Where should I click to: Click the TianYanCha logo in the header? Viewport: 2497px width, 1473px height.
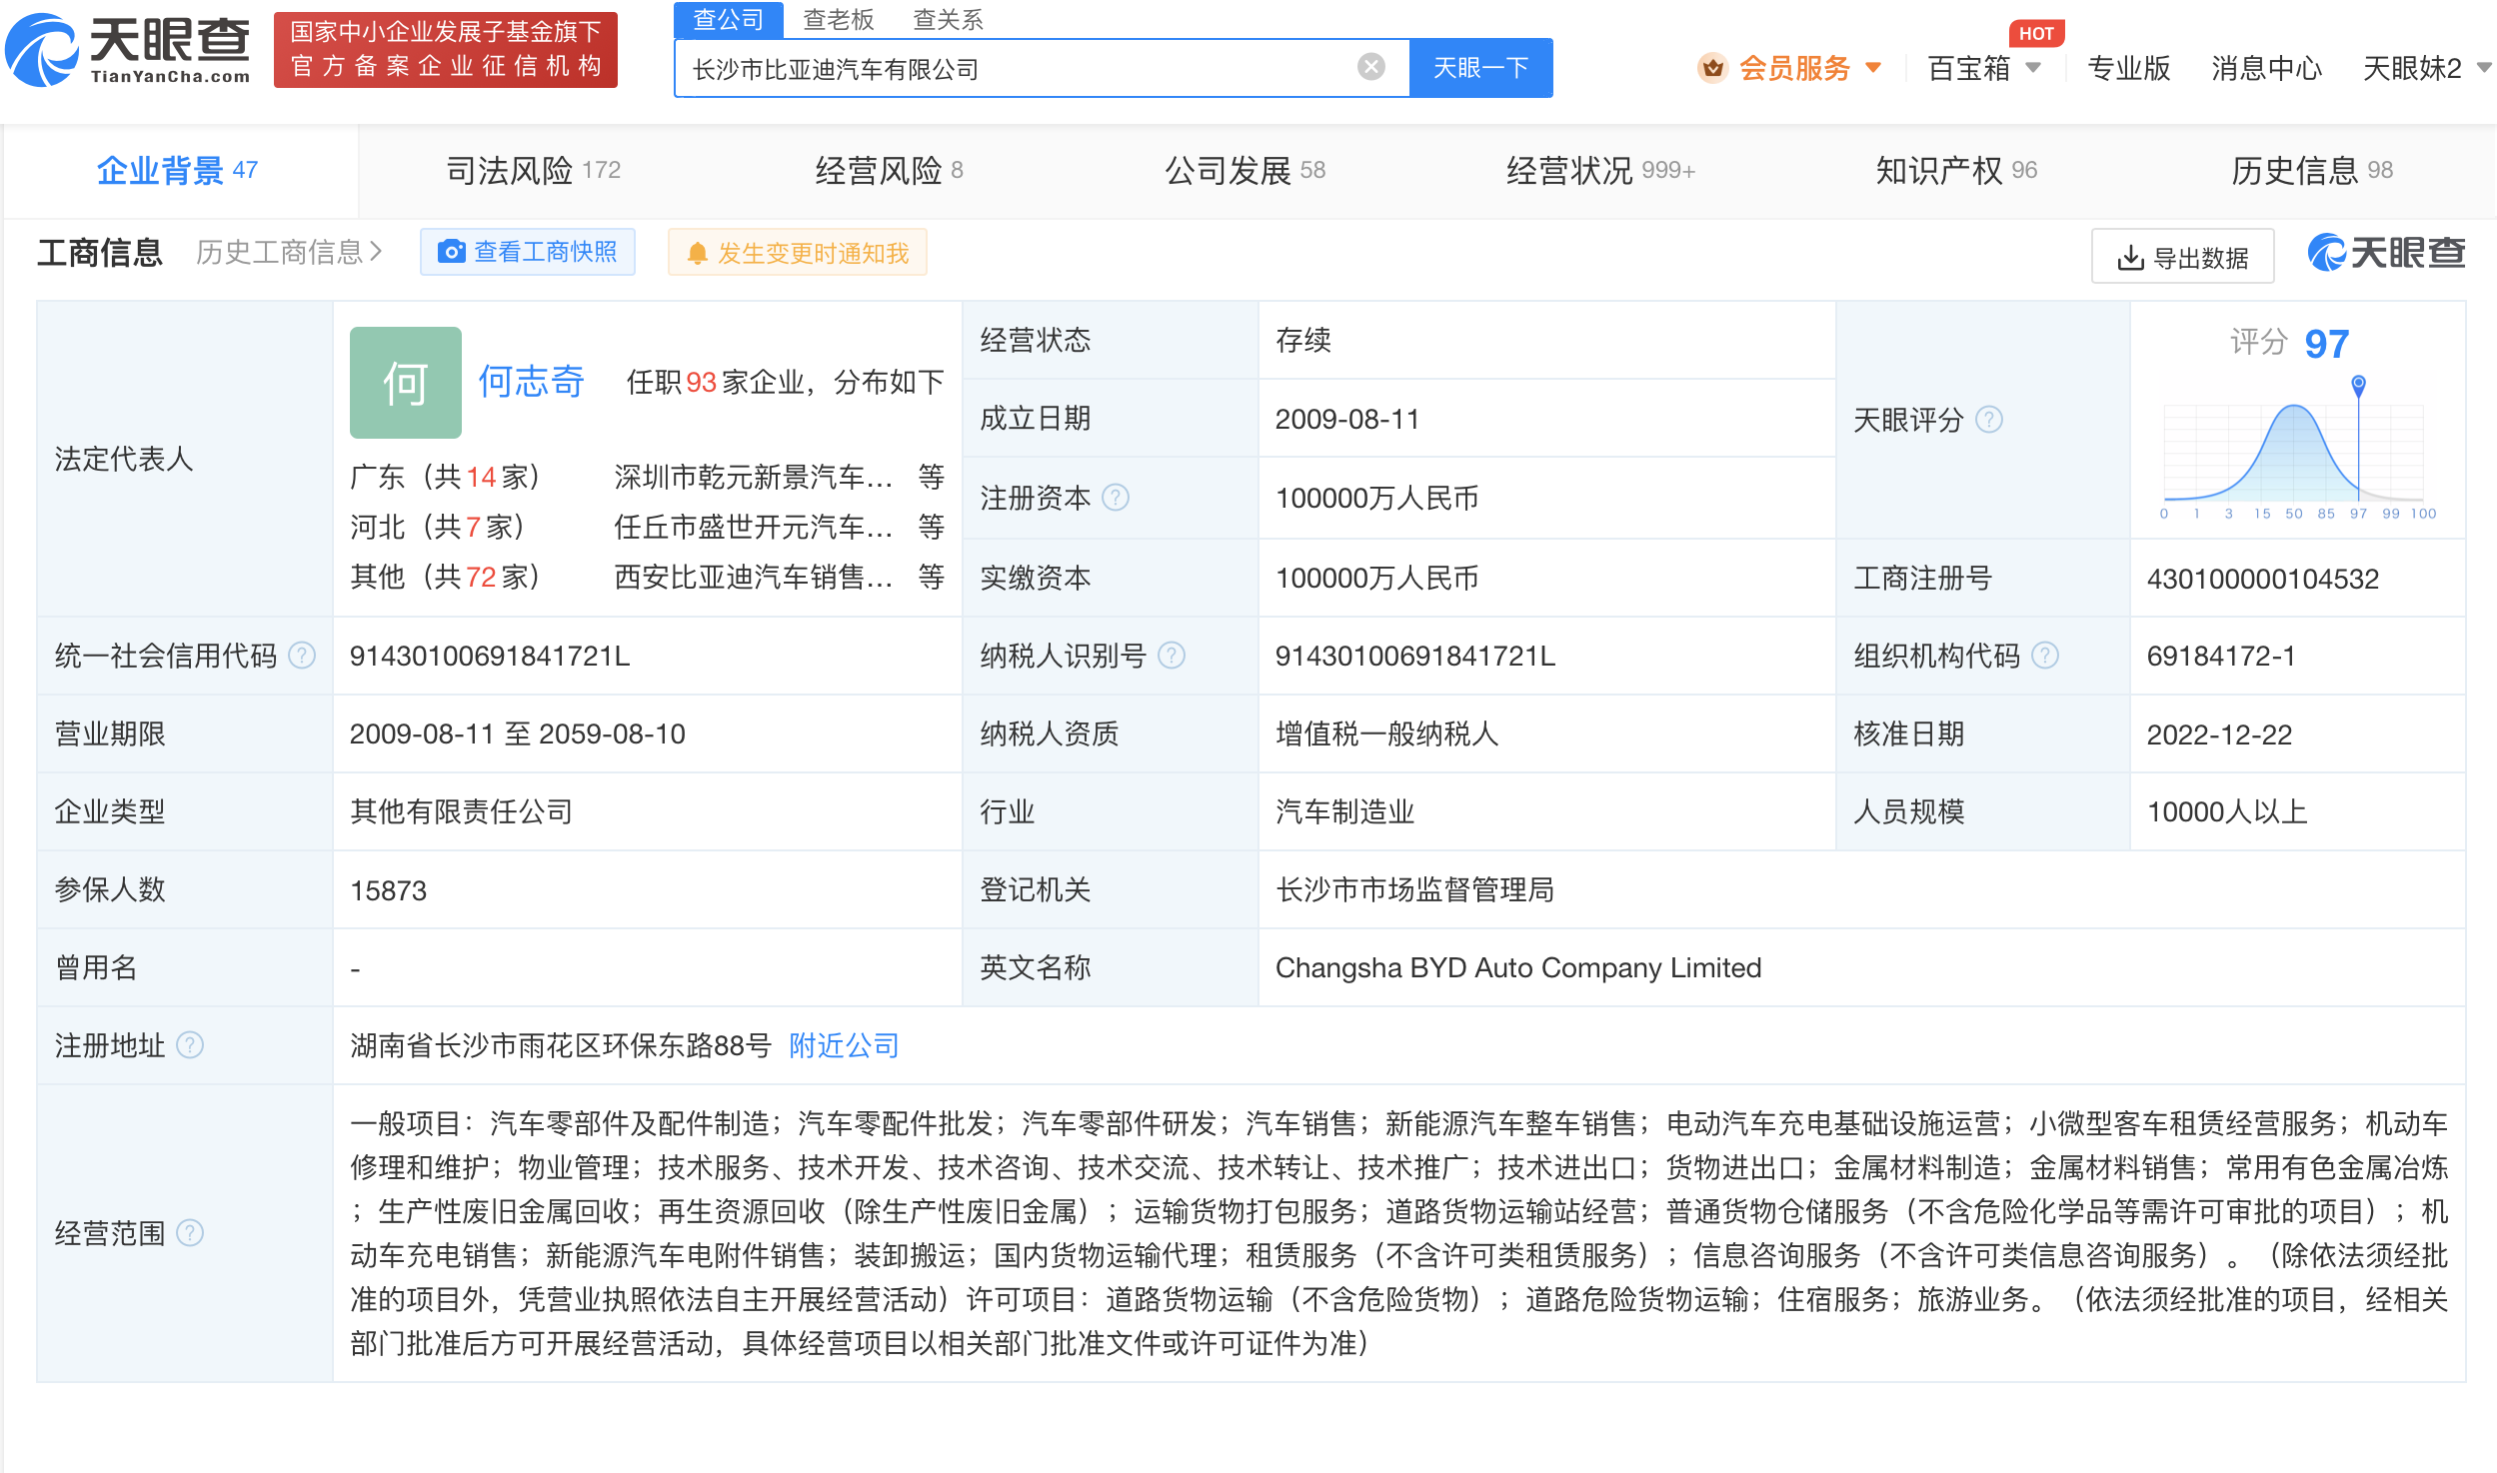(128, 50)
